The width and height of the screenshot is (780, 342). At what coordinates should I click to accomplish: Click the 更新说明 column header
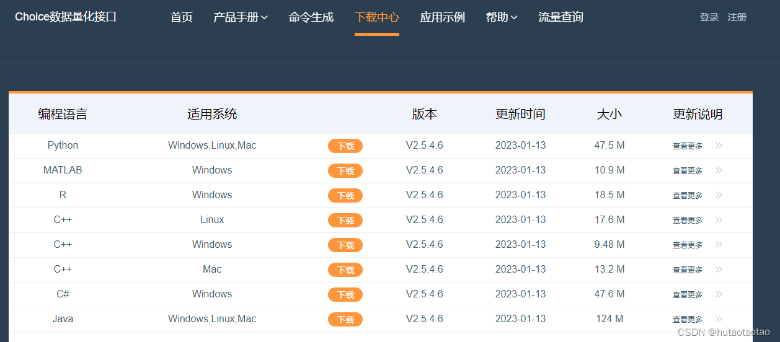click(x=698, y=114)
